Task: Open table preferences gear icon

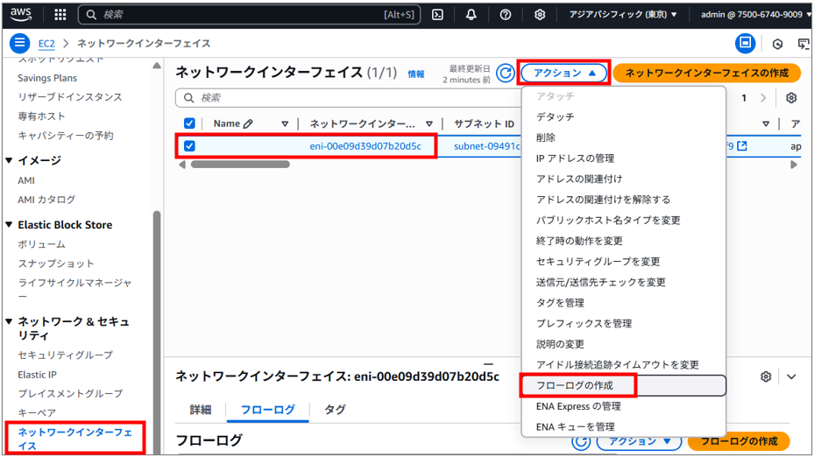Action: click(x=791, y=97)
